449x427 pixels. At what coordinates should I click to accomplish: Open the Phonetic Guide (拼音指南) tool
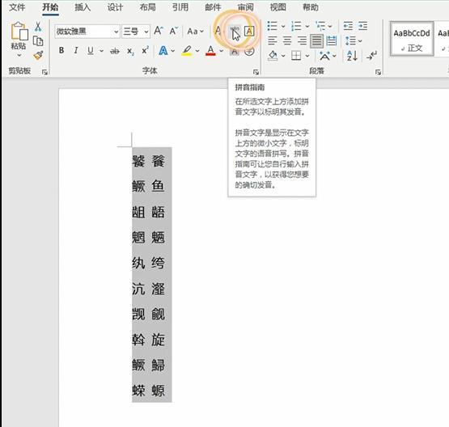pos(235,31)
